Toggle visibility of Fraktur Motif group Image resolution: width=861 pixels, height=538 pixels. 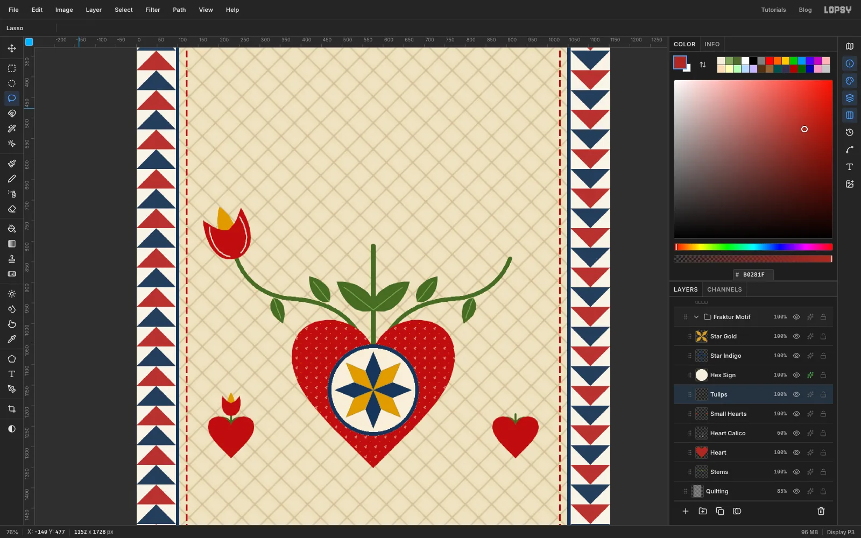pyautogui.click(x=796, y=317)
